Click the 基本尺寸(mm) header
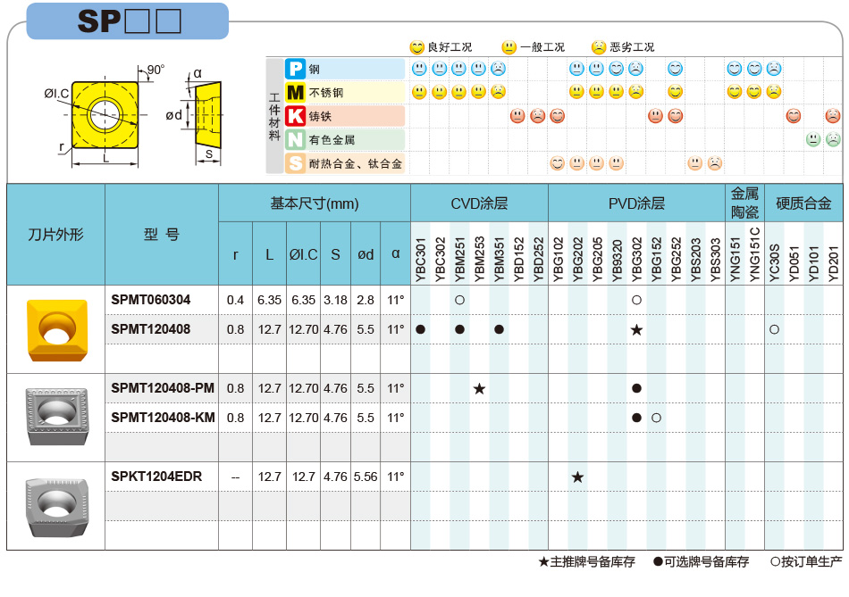 315,203
